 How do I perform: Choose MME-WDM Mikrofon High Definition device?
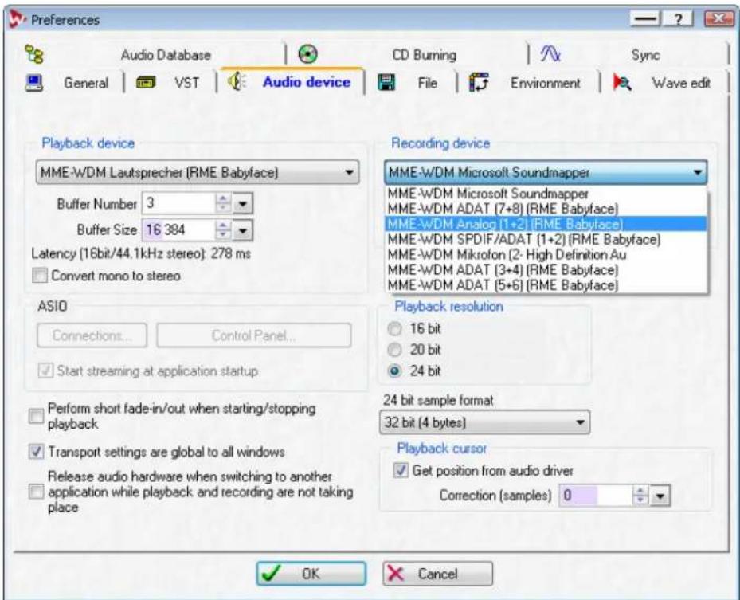pos(546,254)
